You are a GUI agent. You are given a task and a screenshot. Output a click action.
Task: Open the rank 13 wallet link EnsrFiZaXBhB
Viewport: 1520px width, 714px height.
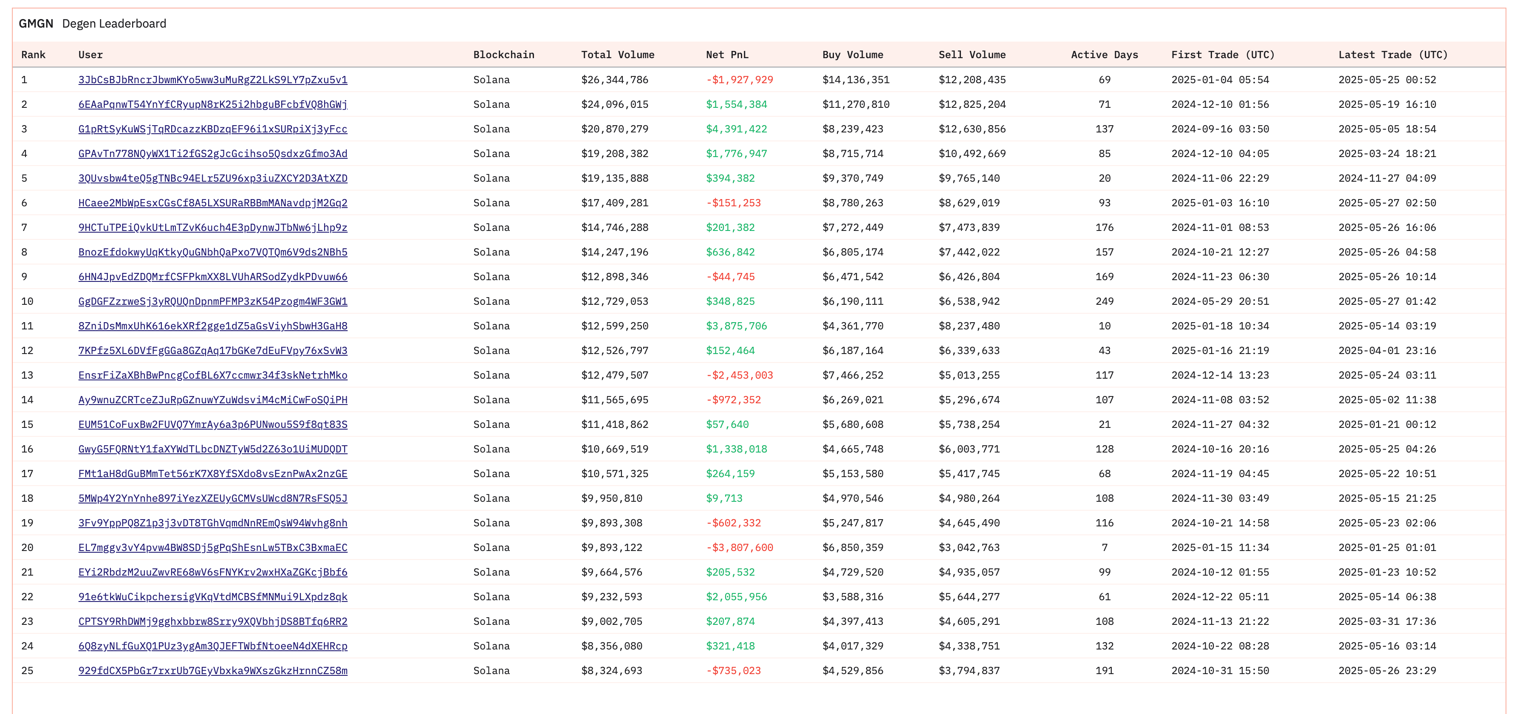pyautogui.click(x=212, y=375)
